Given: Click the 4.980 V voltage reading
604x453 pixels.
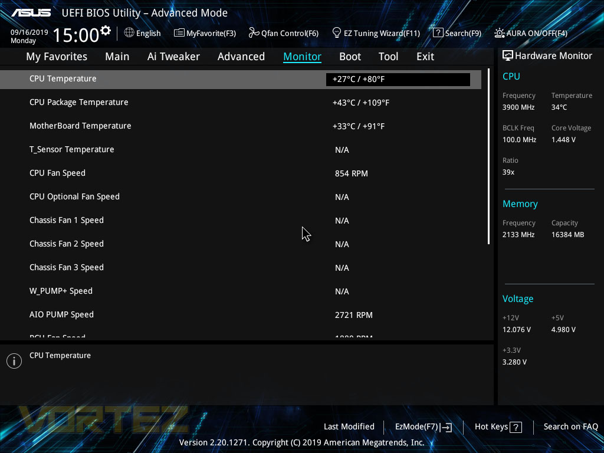Looking at the screenshot, I should click(x=563, y=330).
